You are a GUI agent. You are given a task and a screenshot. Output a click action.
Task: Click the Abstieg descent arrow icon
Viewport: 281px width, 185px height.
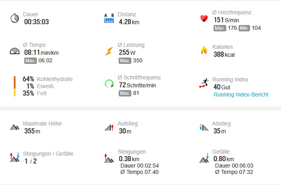tap(204, 127)
